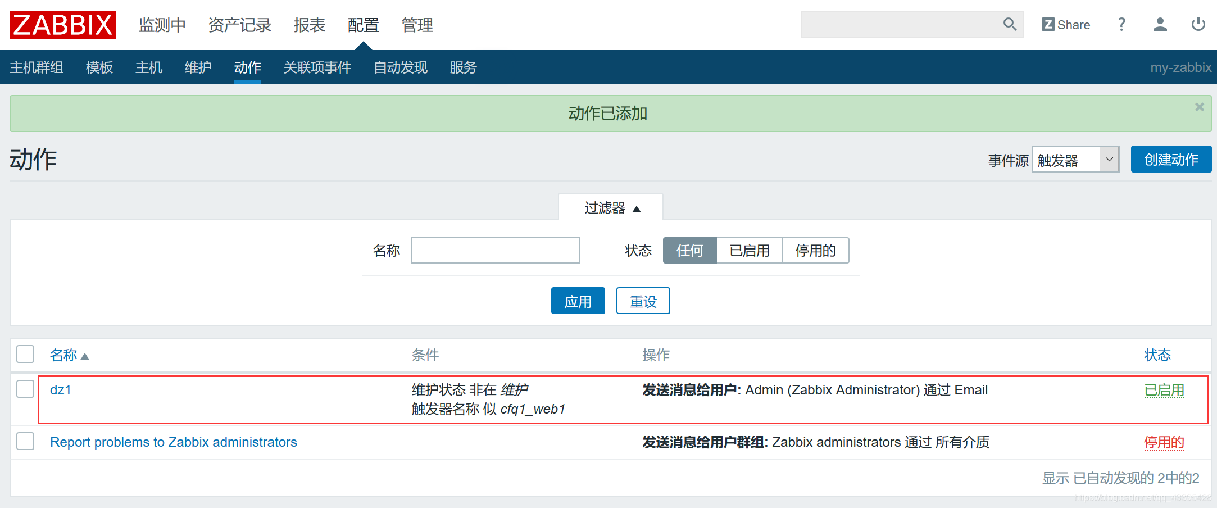Open Report problems to Zabbix administrators link

(174, 442)
